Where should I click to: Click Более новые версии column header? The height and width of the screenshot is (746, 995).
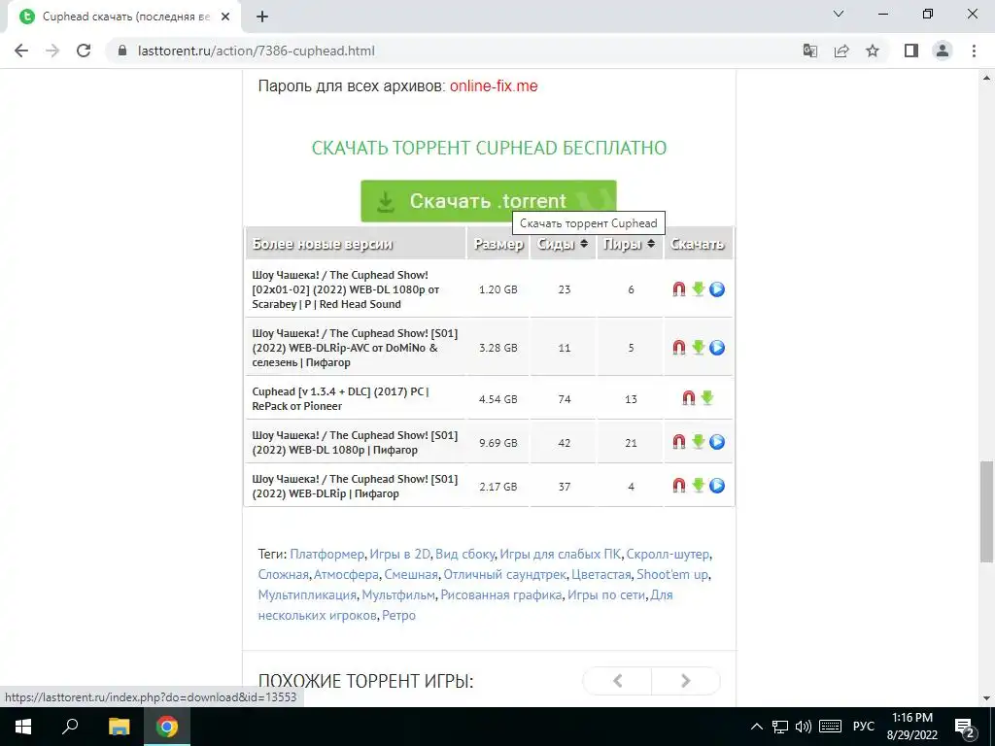[x=356, y=244]
